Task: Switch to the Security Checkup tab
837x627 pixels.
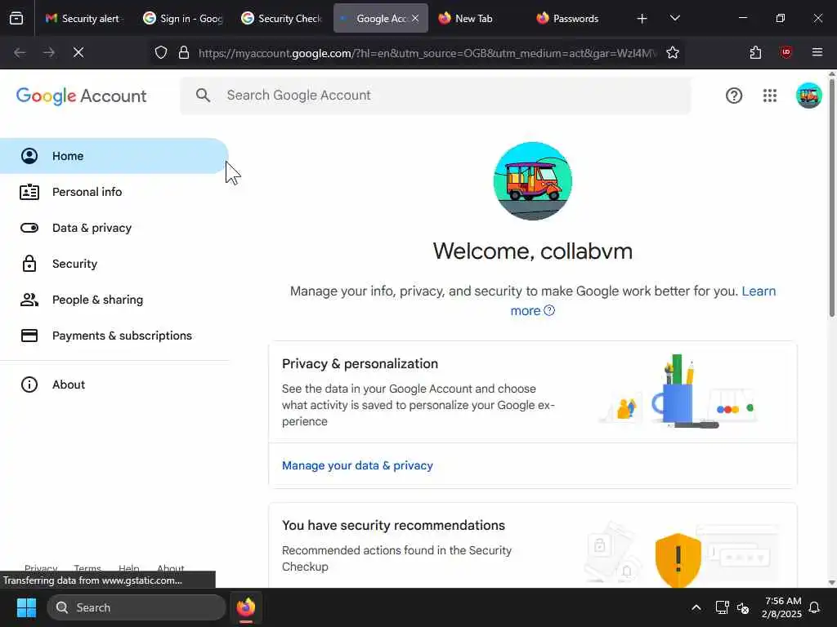Action: pos(281,18)
